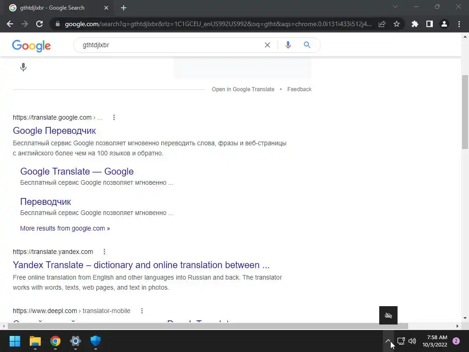Click the scroll-down arrow of the page scrollbar
This screenshot has height=352, width=469.
pyautogui.click(x=465, y=318)
